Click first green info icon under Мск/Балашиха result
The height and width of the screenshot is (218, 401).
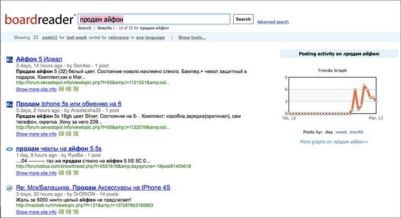(61, 212)
